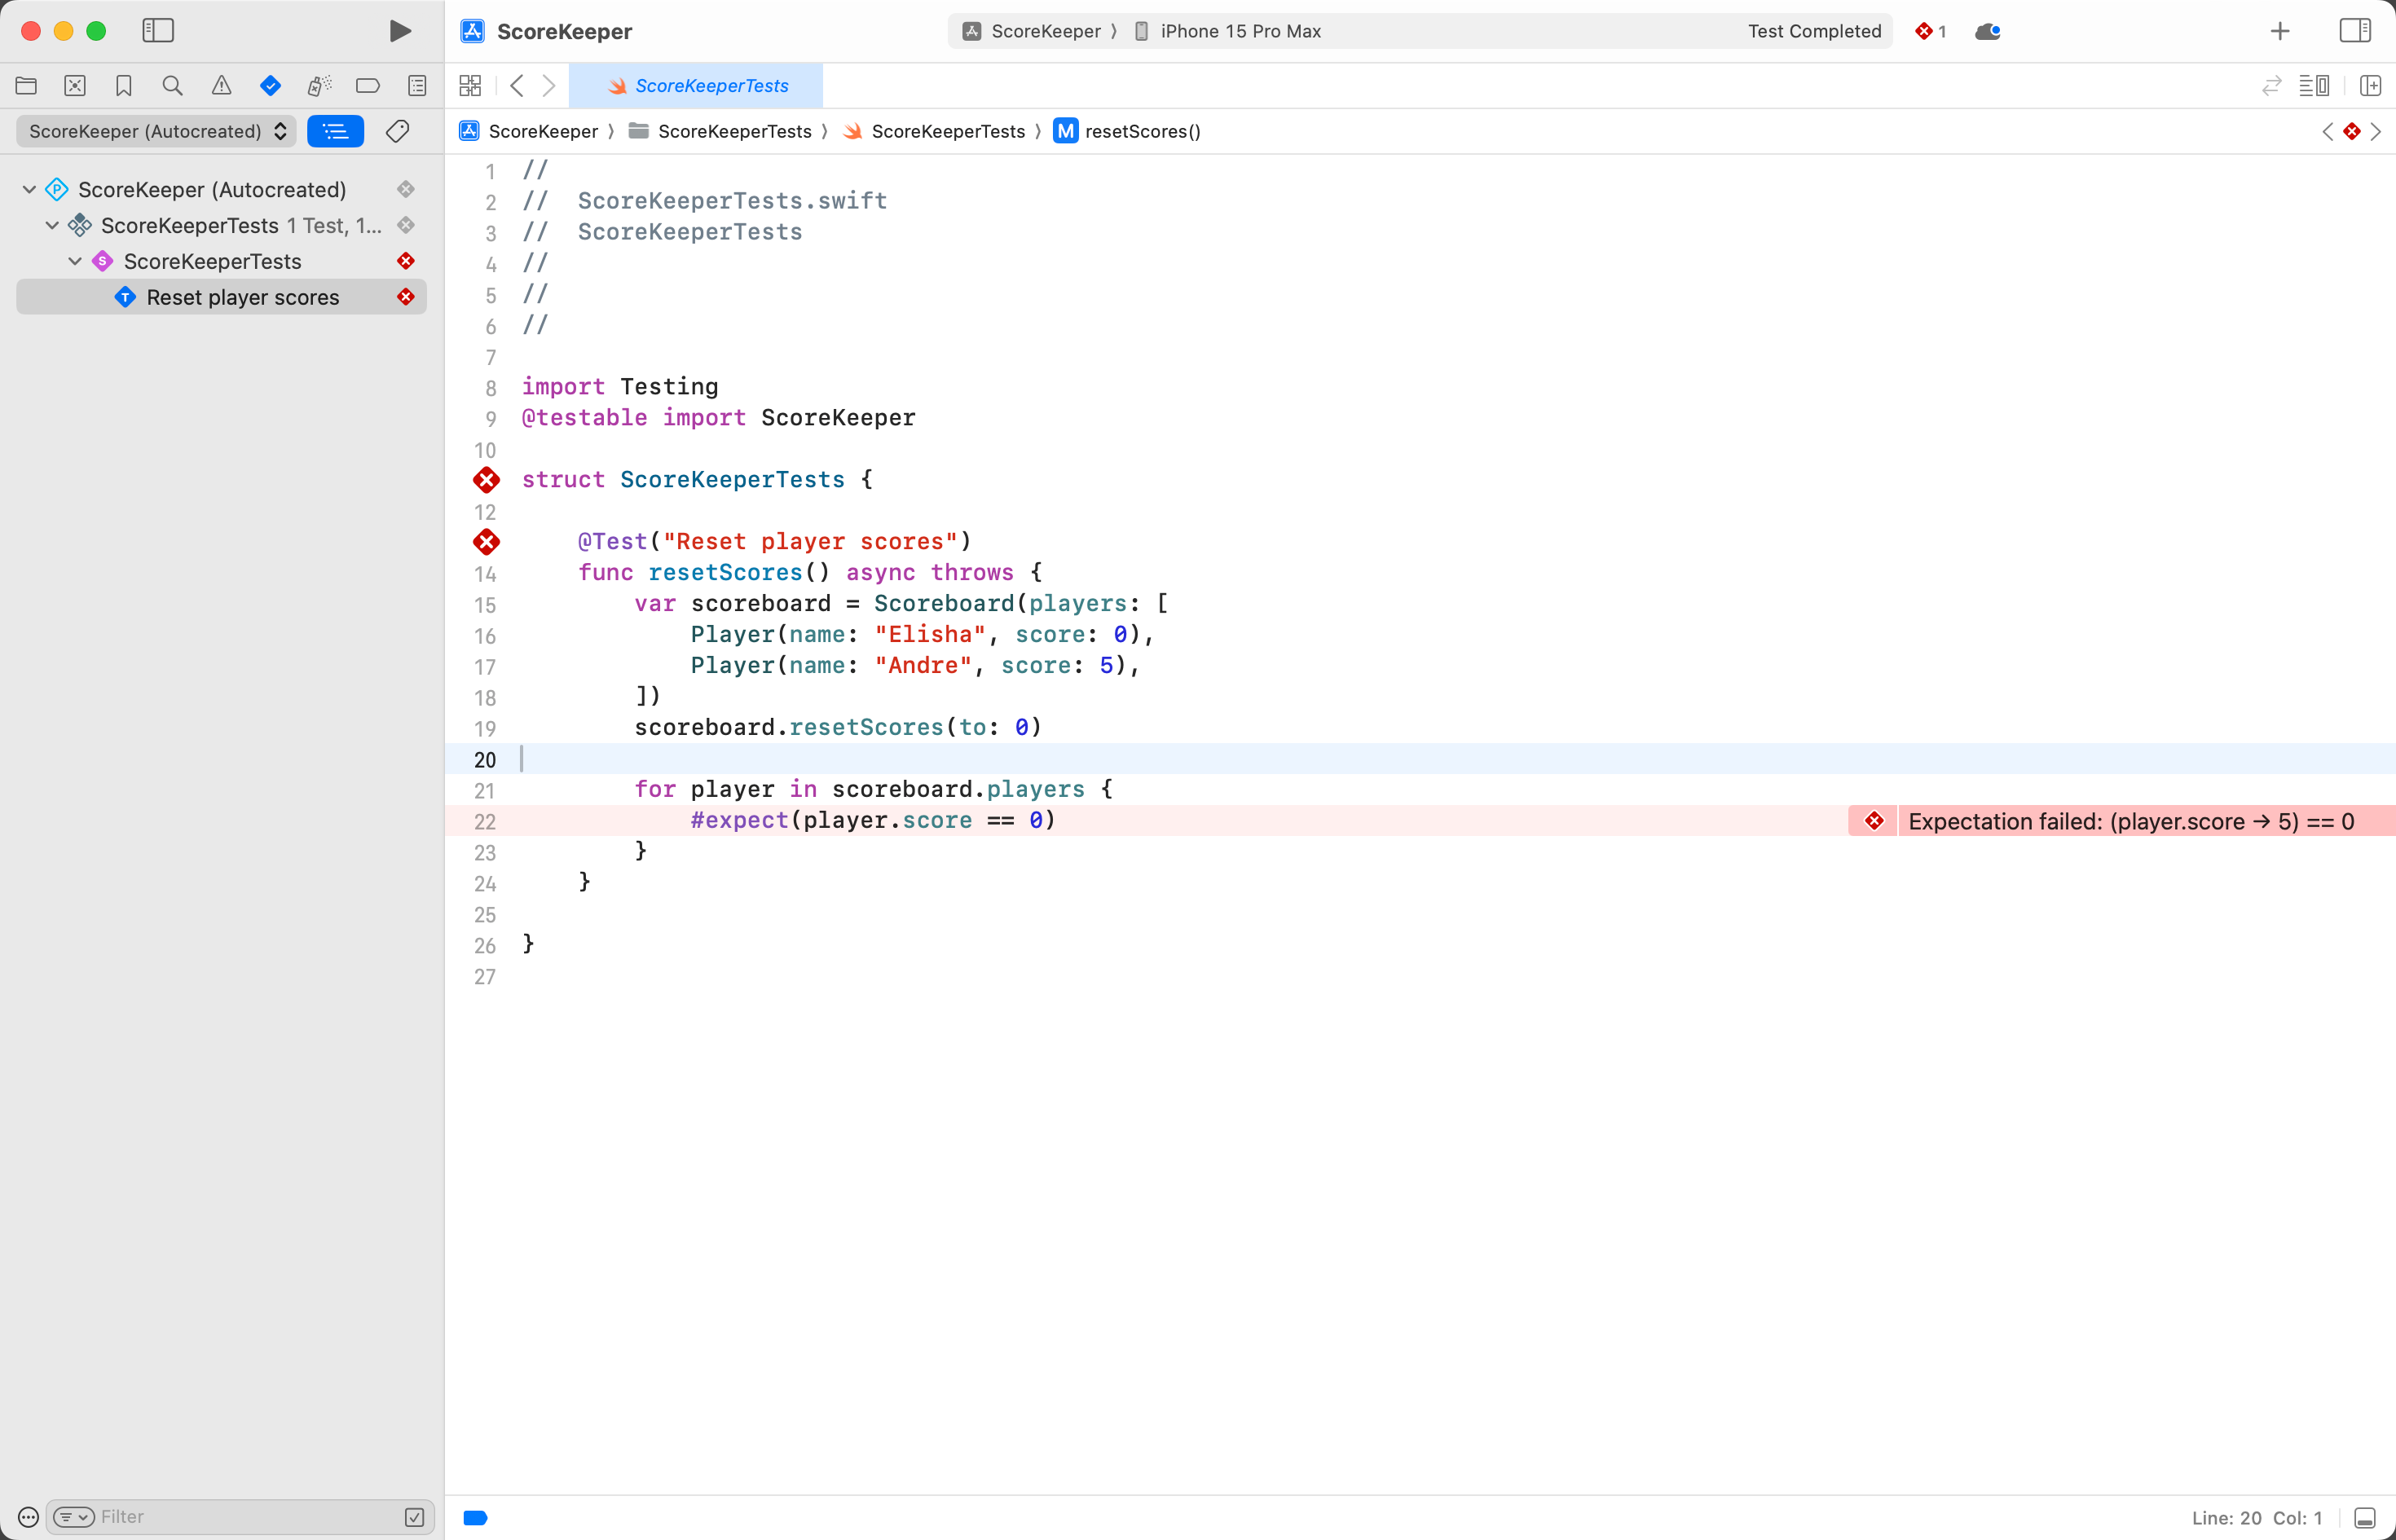Open the Find navigator magnifier icon
The image size is (2396, 1540).
(x=172, y=86)
